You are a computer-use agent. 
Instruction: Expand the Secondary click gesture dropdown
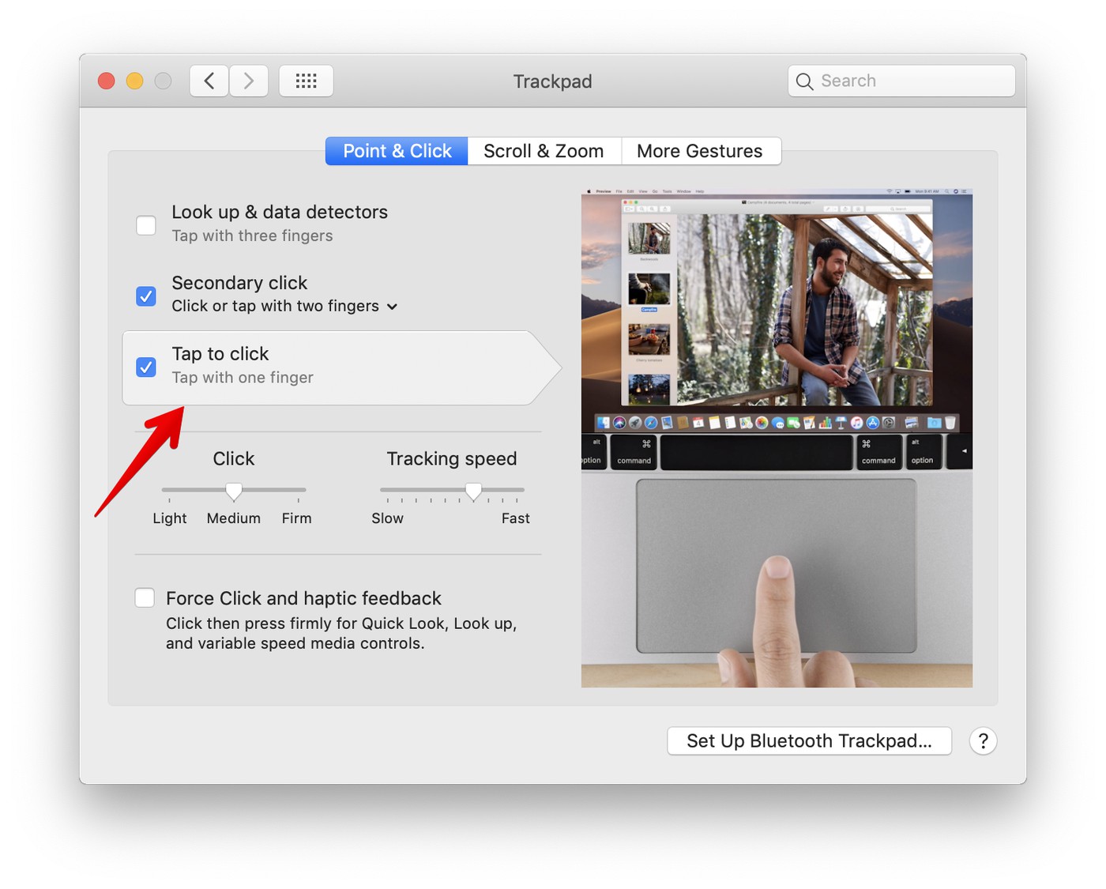click(392, 307)
